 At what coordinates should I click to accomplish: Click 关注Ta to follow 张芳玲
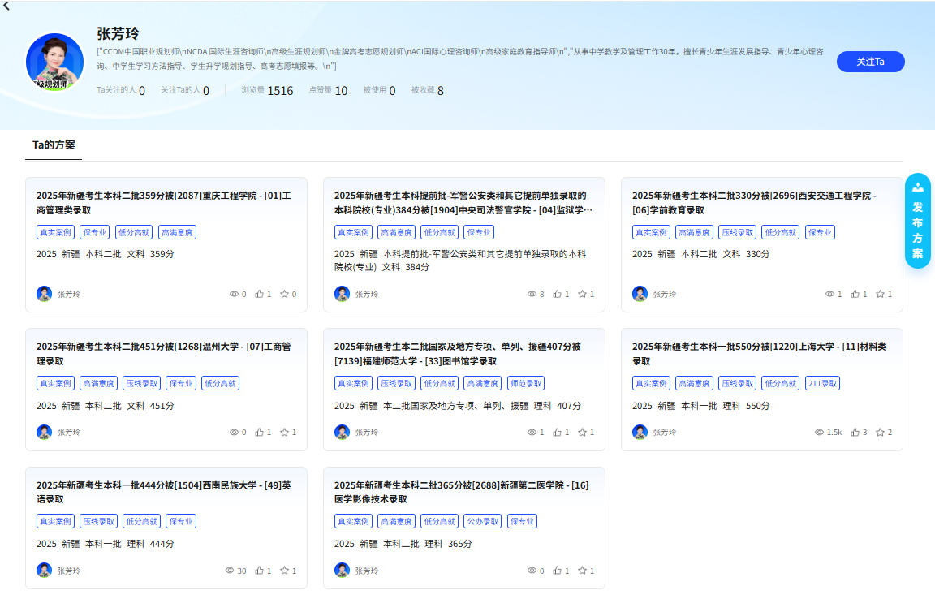point(870,62)
